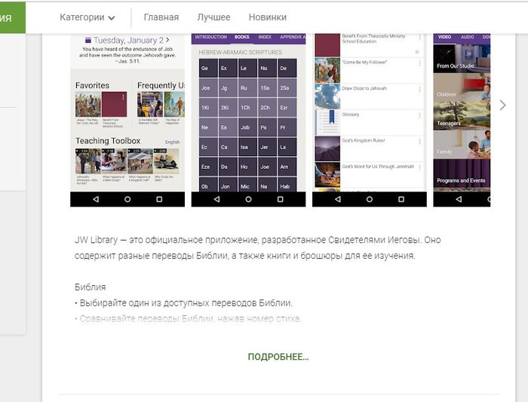The width and height of the screenshot is (528, 402).
Task: Go to the Главная tab
Action: click(x=161, y=17)
